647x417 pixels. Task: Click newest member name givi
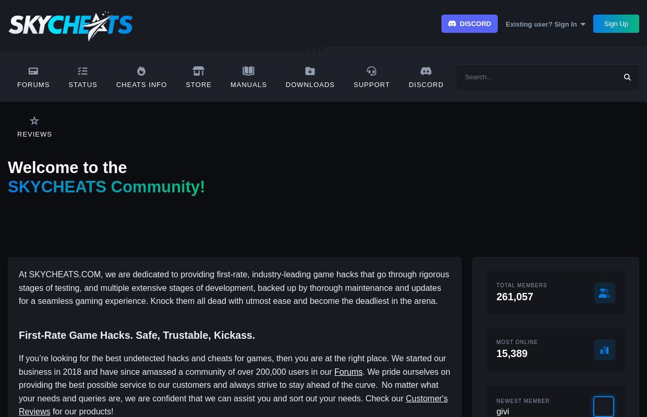502,411
